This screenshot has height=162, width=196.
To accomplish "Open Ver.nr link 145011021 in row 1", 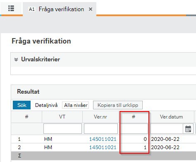I will (x=103, y=139).
